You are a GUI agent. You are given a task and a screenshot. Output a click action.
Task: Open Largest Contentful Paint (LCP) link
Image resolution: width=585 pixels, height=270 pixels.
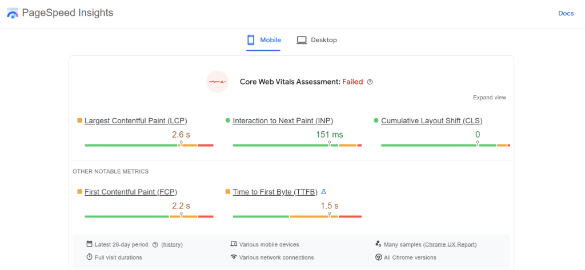click(x=136, y=121)
